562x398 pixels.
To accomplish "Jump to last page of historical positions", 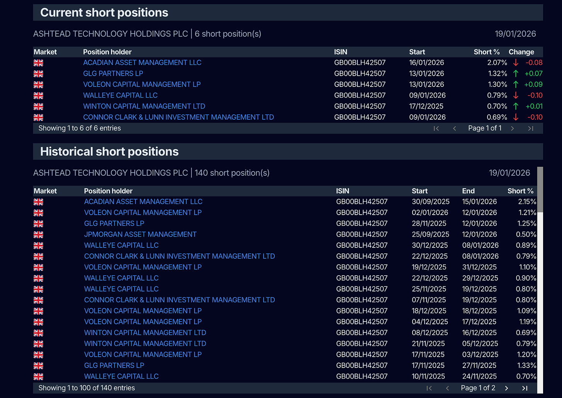I will coord(525,388).
